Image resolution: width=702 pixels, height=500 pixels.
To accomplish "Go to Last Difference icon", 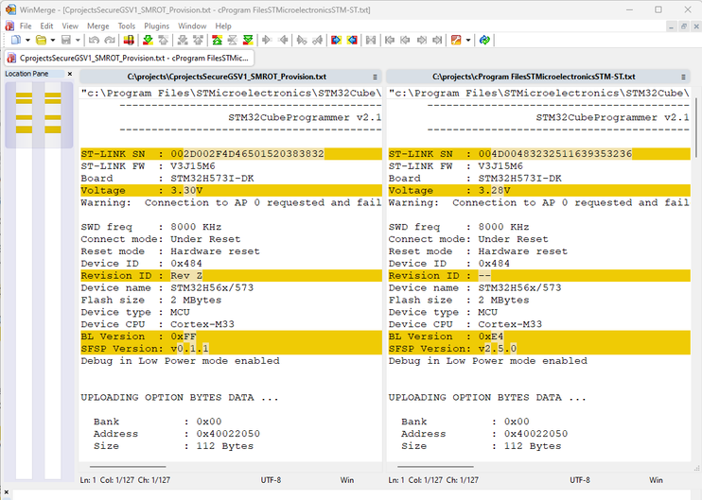I will pyautogui.click(x=248, y=41).
